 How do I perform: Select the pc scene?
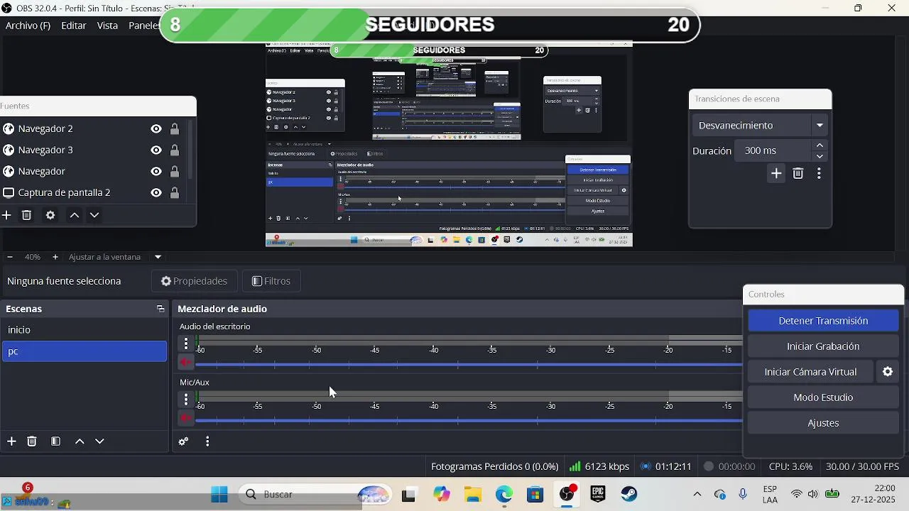click(85, 351)
